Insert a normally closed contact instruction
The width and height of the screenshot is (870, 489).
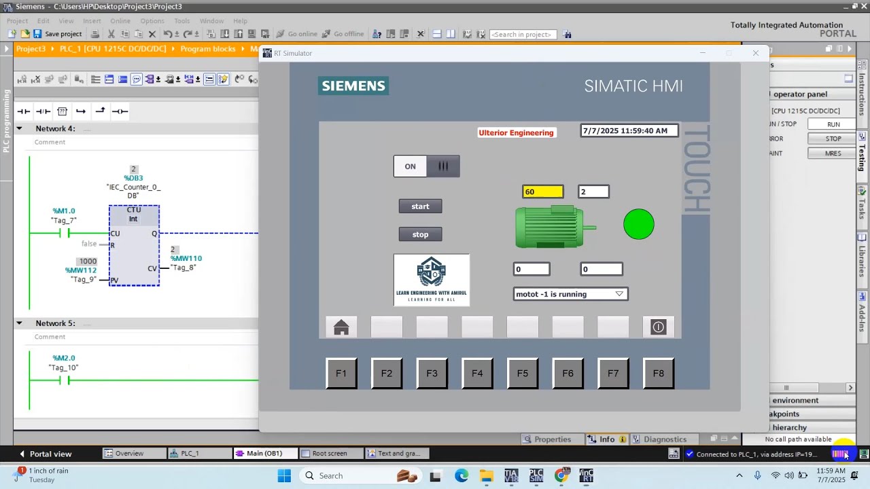[x=43, y=111]
